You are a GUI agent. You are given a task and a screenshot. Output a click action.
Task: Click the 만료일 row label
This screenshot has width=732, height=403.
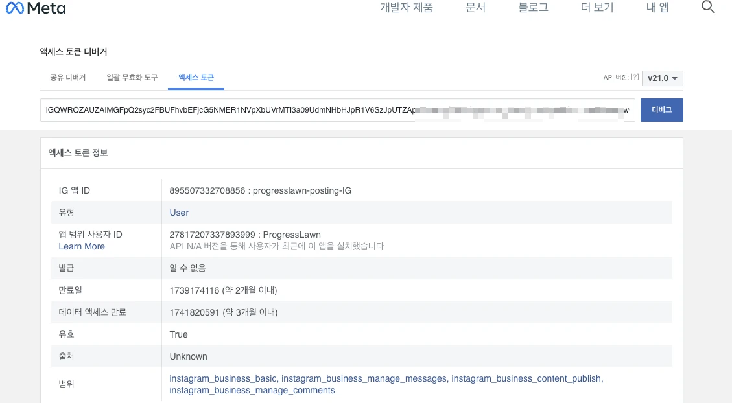click(70, 290)
